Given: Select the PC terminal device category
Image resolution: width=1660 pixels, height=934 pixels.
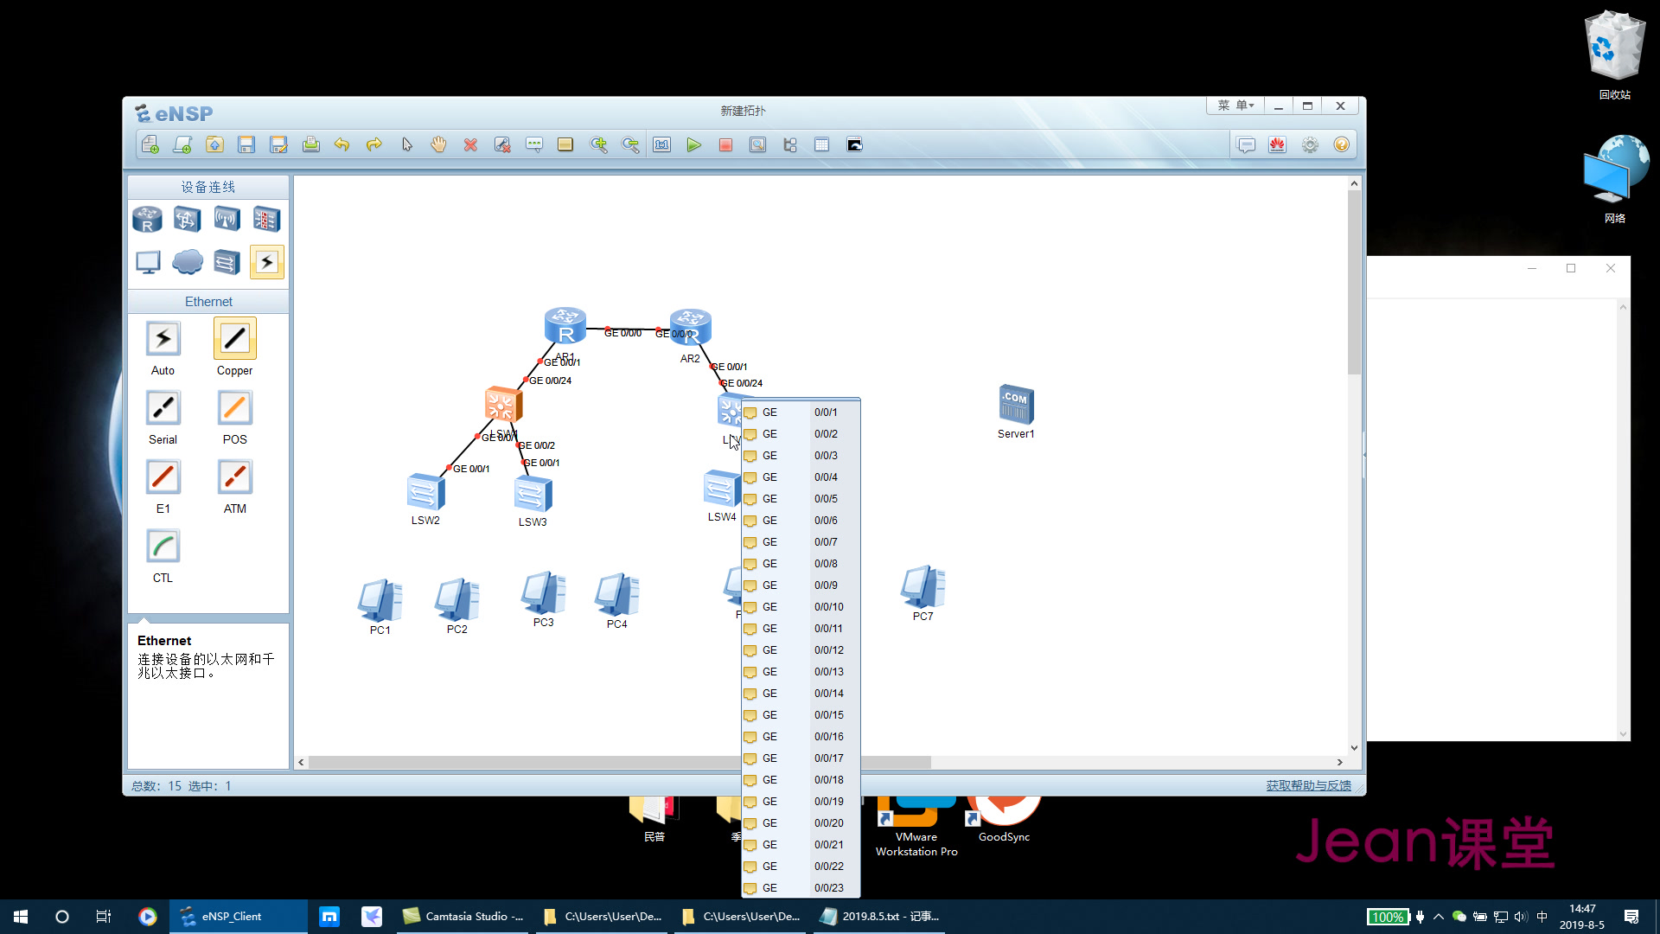Looking at the screenshot, I should (x=148, y=262).
